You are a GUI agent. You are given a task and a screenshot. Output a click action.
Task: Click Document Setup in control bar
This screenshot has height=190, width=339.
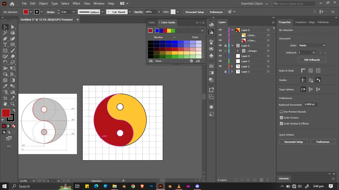point(195,12)
